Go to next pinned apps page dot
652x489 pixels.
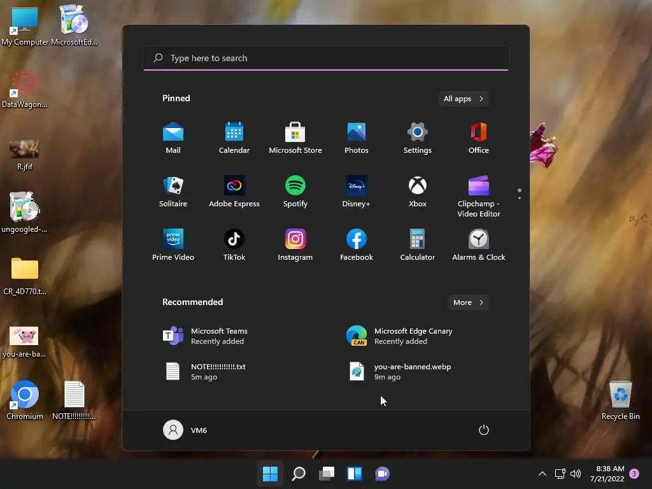pos(520,198)
